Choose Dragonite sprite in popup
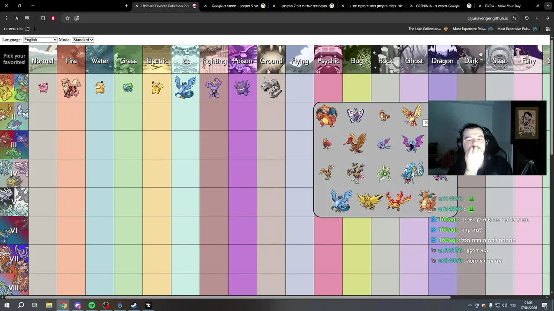 click(x=427, y=201)
